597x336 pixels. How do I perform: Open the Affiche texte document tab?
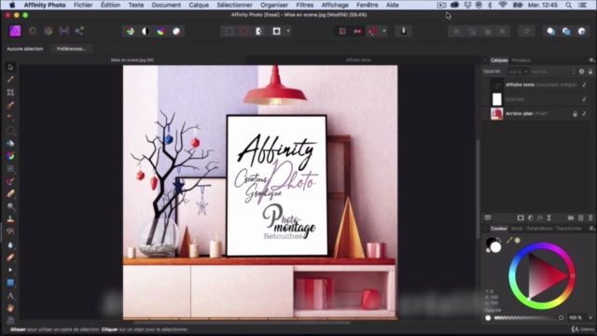(358, 60)
